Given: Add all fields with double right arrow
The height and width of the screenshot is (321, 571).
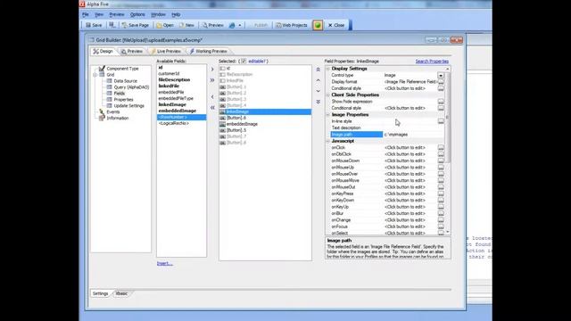Looking at the screenshot, I should point(212,80).
